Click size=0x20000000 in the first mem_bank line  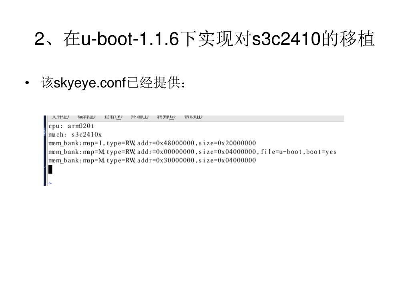click(227, 143)
